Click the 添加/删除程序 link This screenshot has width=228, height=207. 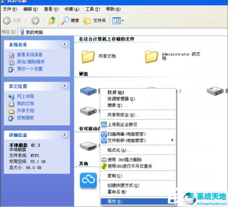coord(30,62)
